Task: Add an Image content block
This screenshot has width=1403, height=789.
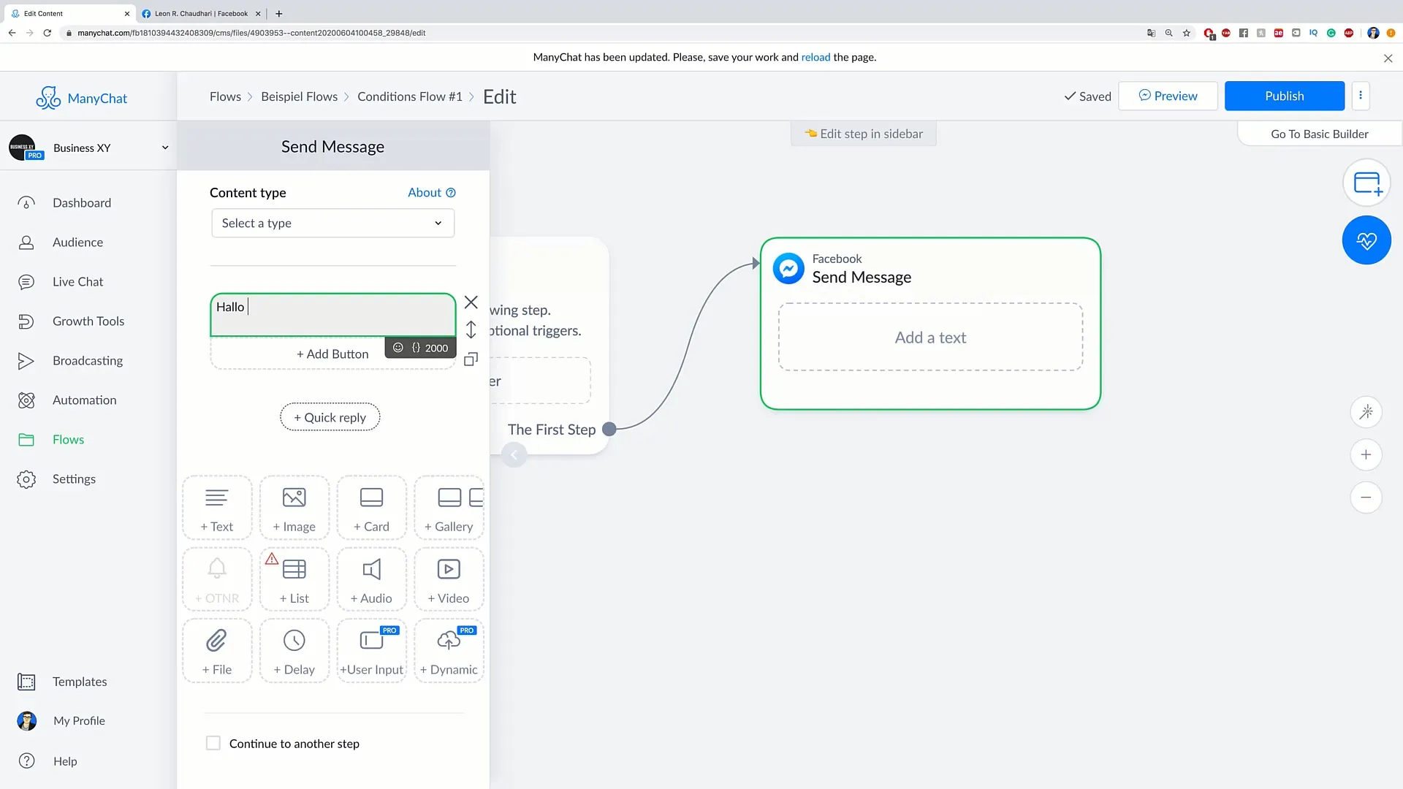Action: pyautogui.click(x=294, y=508)
